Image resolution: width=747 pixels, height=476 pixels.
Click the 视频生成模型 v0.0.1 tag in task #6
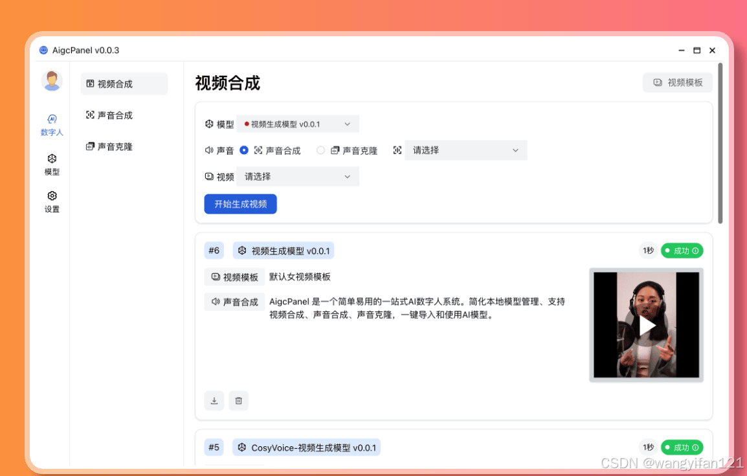pyautogui.click(x=284, y=251)
